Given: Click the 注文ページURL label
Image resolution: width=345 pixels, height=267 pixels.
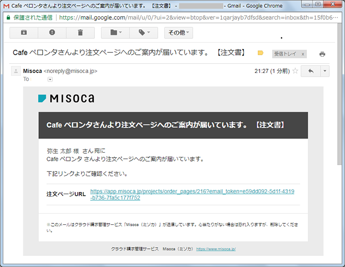Looking at the screenshot, I should [x=66, y=194].
